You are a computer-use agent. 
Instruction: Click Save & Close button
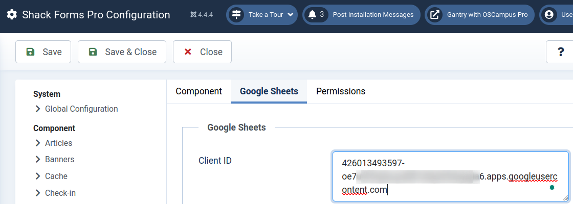click(122, 52)
